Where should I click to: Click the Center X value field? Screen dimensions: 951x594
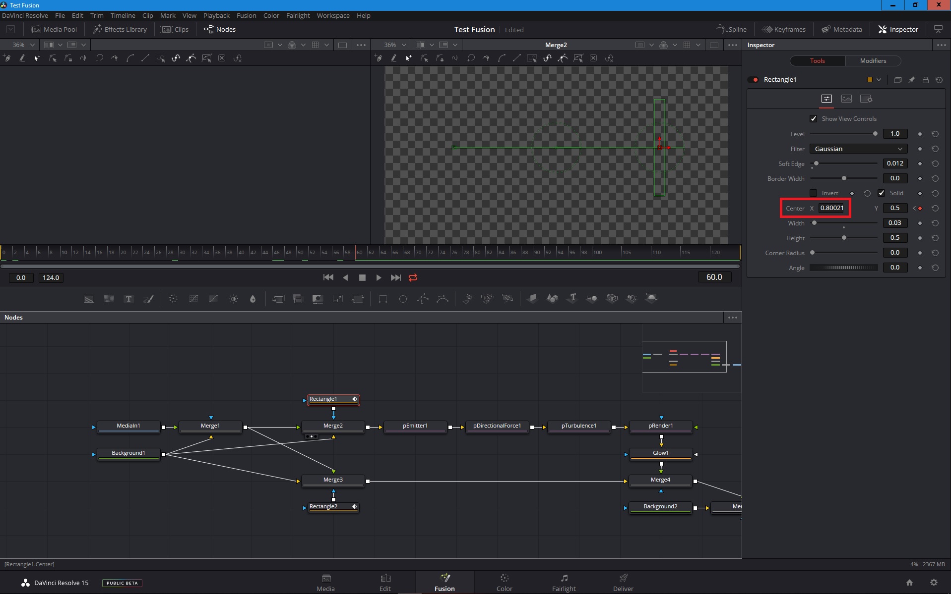[832, 208]
